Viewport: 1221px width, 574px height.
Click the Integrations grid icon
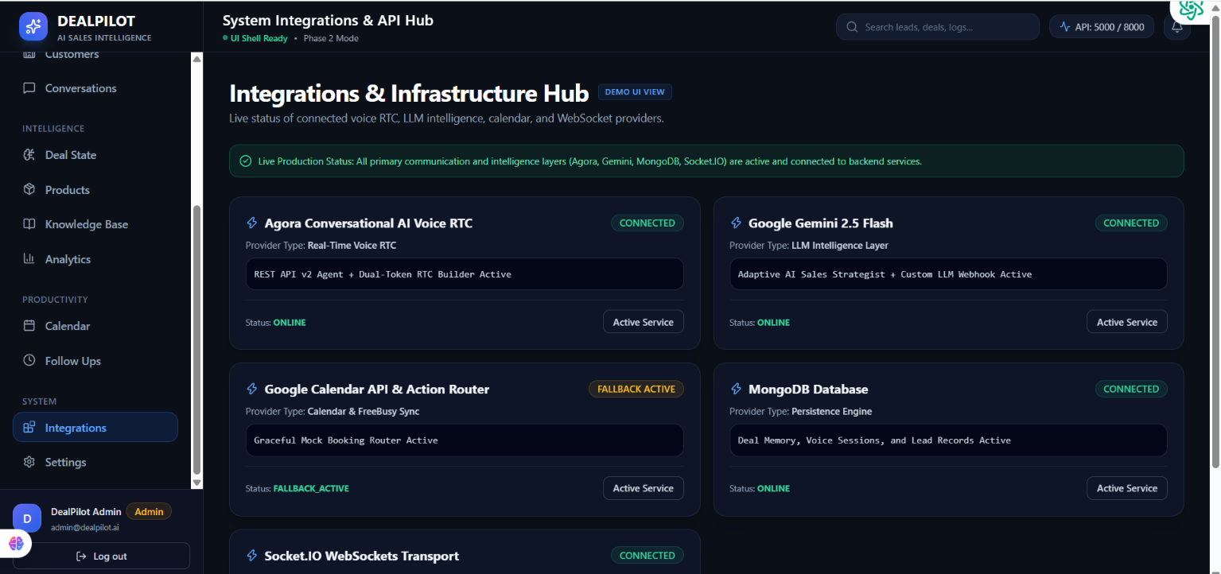coord(29,428)
